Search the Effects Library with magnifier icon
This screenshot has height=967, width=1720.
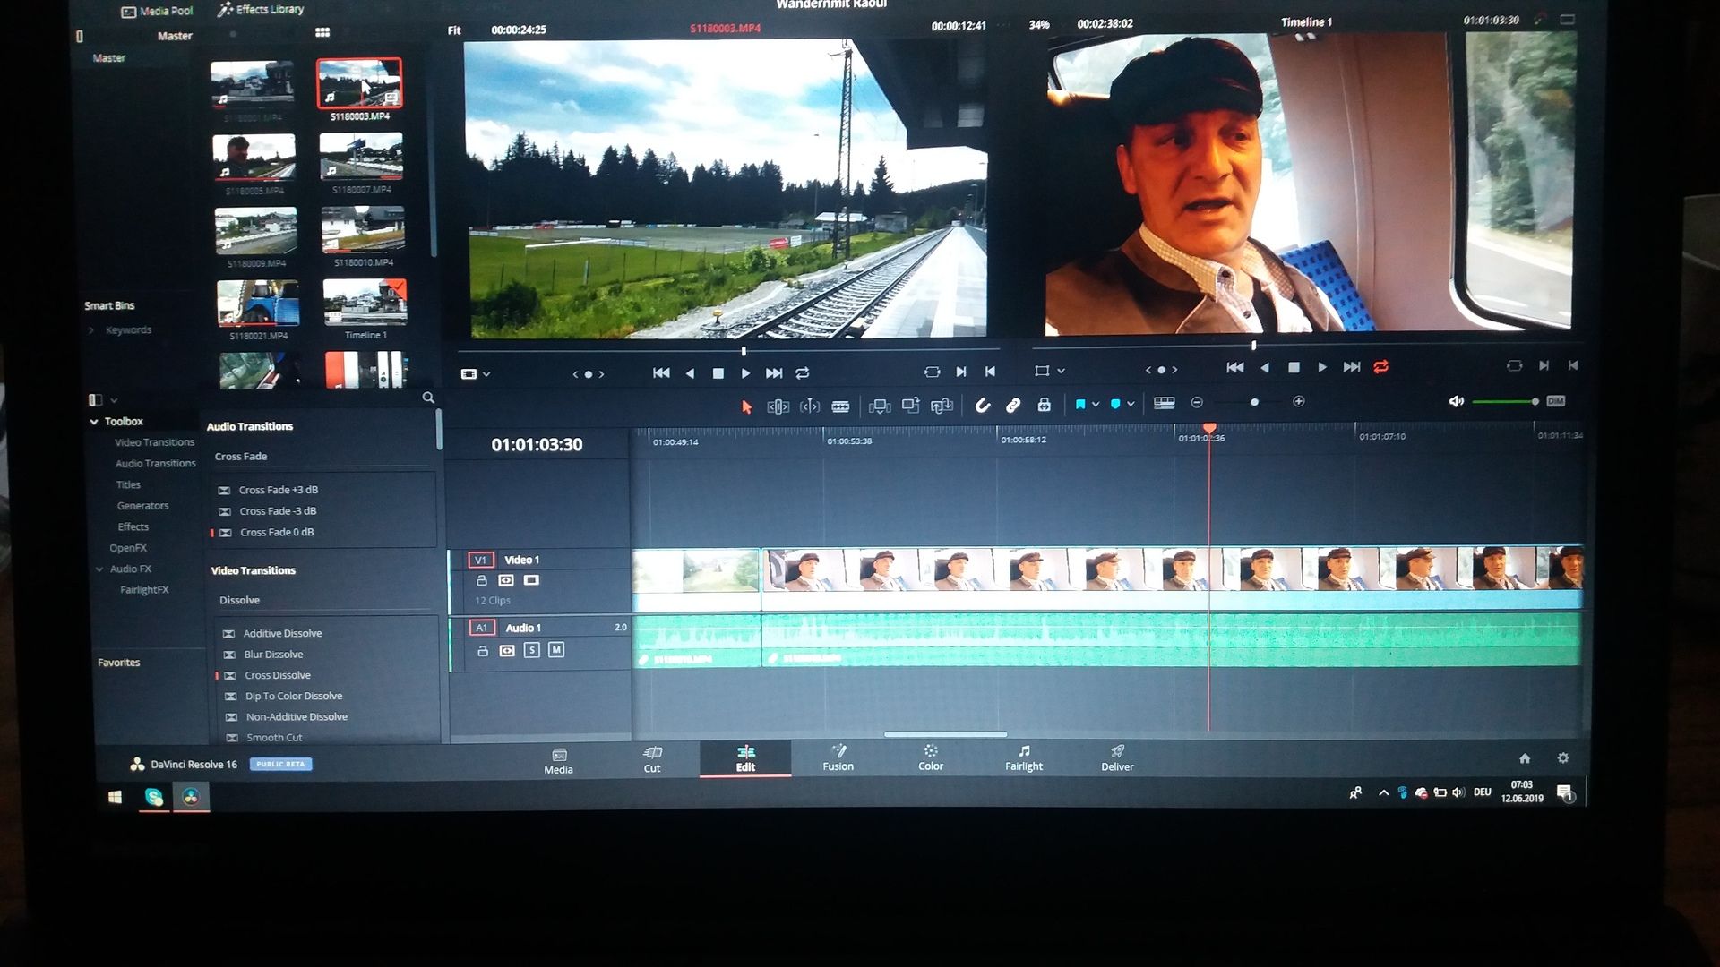click(428, 398)
